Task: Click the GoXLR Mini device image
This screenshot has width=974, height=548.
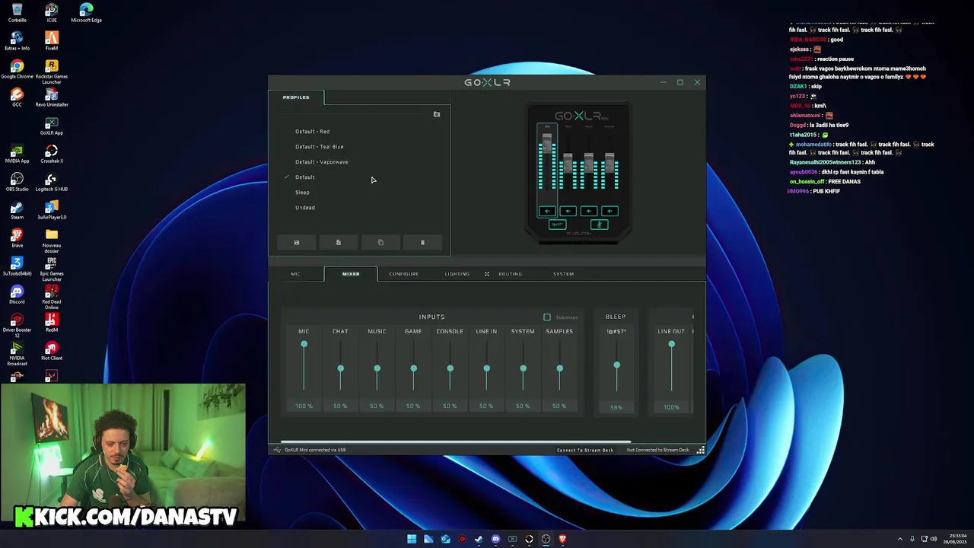Action: 578,174
